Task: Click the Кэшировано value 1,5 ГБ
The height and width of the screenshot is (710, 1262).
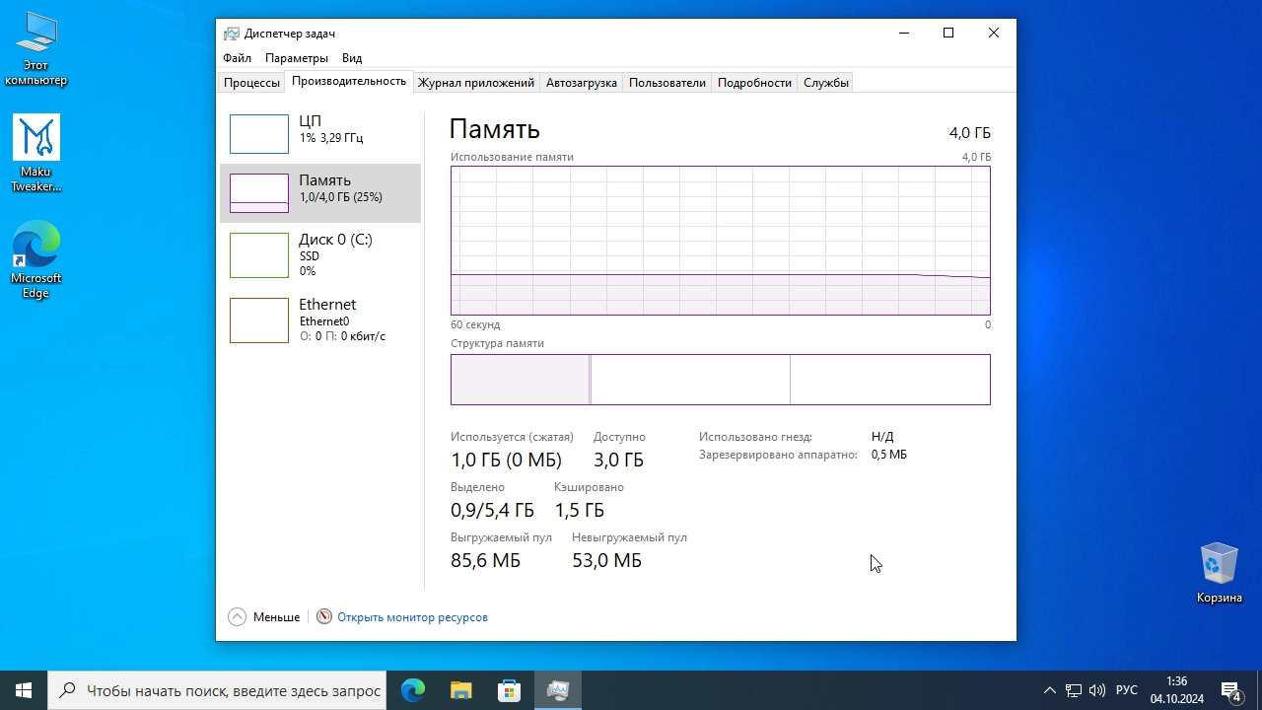Action: [x=579, y=511]
